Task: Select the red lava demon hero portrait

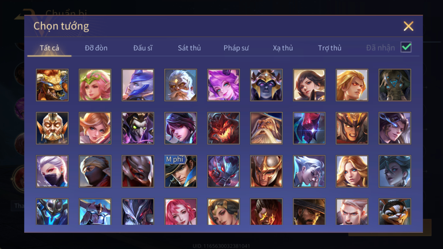Action: [x=223, y=128]
